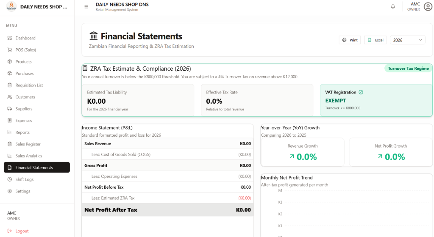Viewport: 434px width, 237px height.
Task: Open Sales Register menu item
Action: point(37,144)
